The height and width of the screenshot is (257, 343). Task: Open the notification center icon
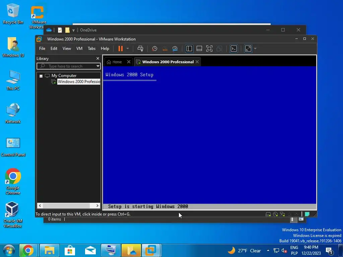(x=329, y=251)
